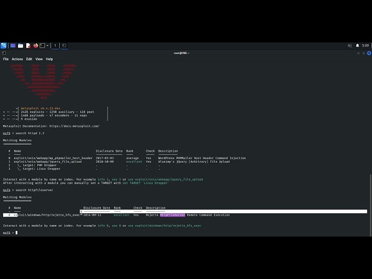Viewport: 372px width, 279px height.
Task: Click the 5:09 panel clock
Action: pos(366,45)
